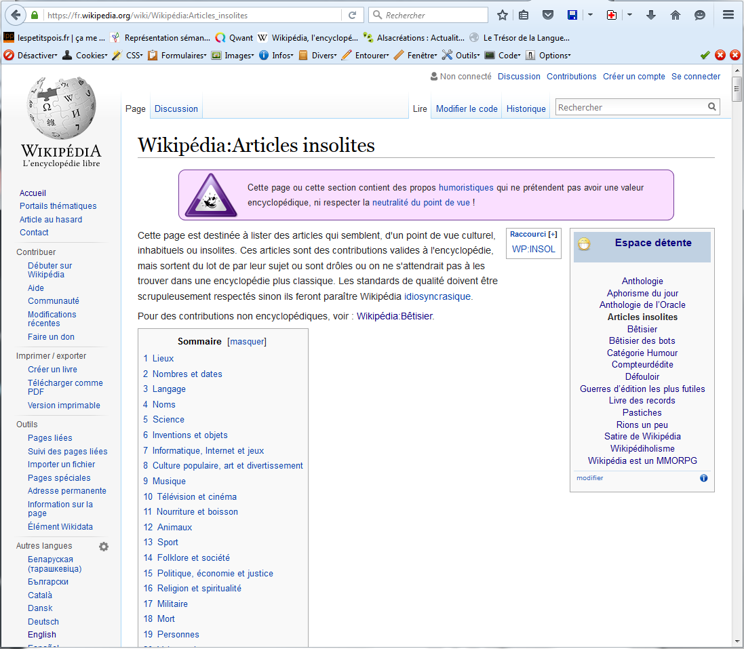Expand the Raccourci [+] box
744x649 pixels.
[553, 235]
